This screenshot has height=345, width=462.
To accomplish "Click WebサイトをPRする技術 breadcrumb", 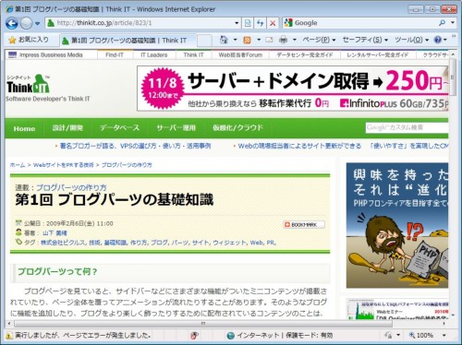I will tap(63, 165).
